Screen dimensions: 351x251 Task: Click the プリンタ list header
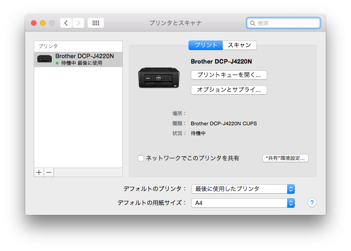(48, 46)
